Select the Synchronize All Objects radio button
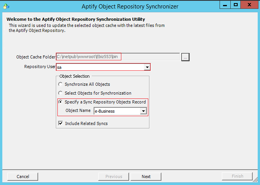 tap(60, 84)
